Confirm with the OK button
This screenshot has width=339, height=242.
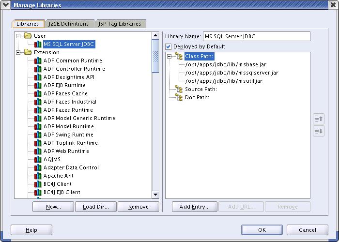[x=262, y=230]
